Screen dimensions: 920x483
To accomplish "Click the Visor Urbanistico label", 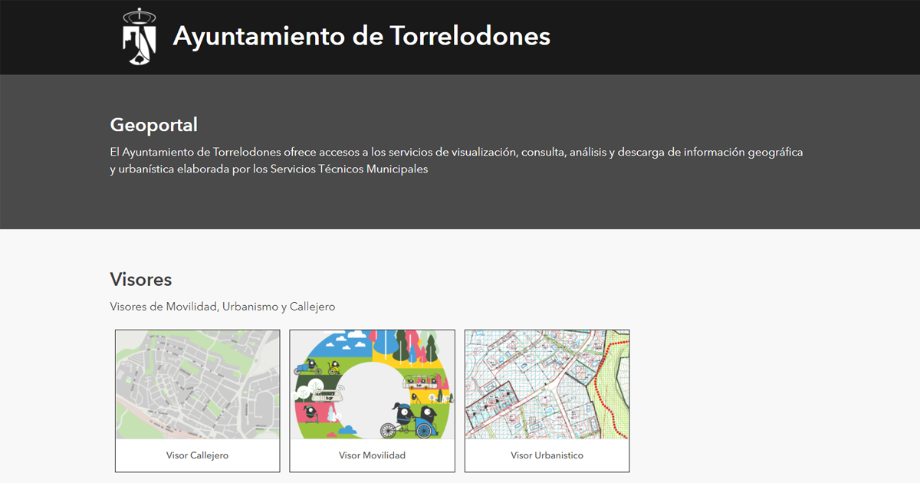I will 547,455.
